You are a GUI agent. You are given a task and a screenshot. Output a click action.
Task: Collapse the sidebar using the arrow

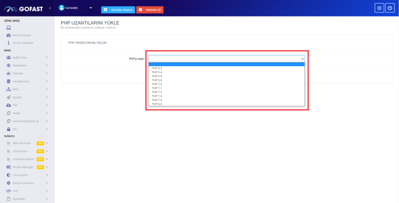pyautogui.click(x=50, y=8)
